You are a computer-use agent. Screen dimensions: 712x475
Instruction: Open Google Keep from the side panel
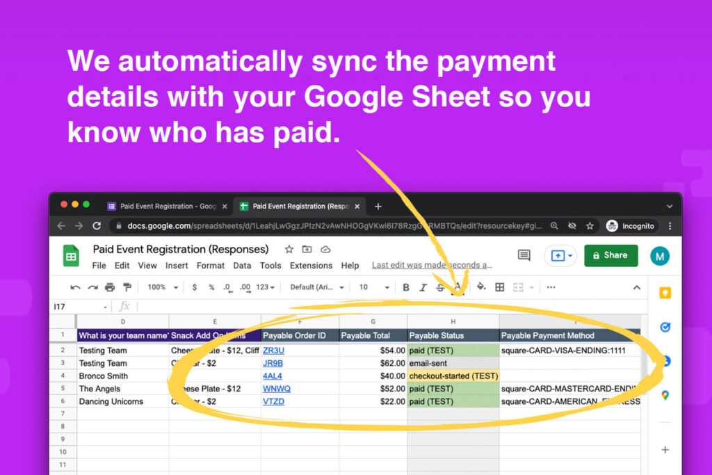pyautogui.click(x=664, y=293)
